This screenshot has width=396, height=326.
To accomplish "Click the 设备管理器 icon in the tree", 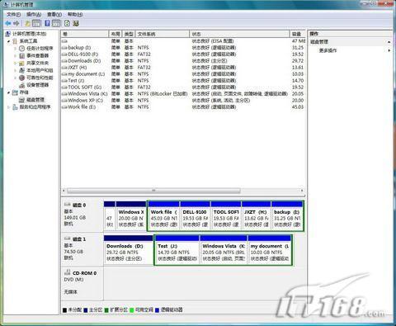I will point(21,85).
